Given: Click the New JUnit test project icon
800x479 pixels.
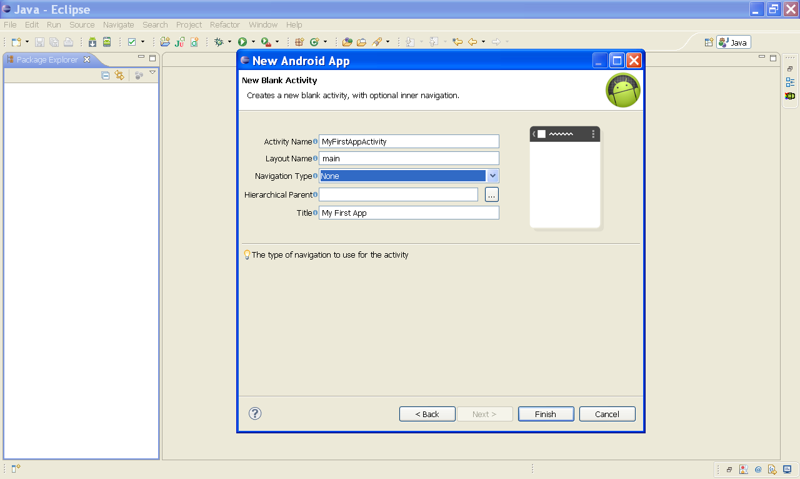Looking at the screenshot, I should point(180,42).
